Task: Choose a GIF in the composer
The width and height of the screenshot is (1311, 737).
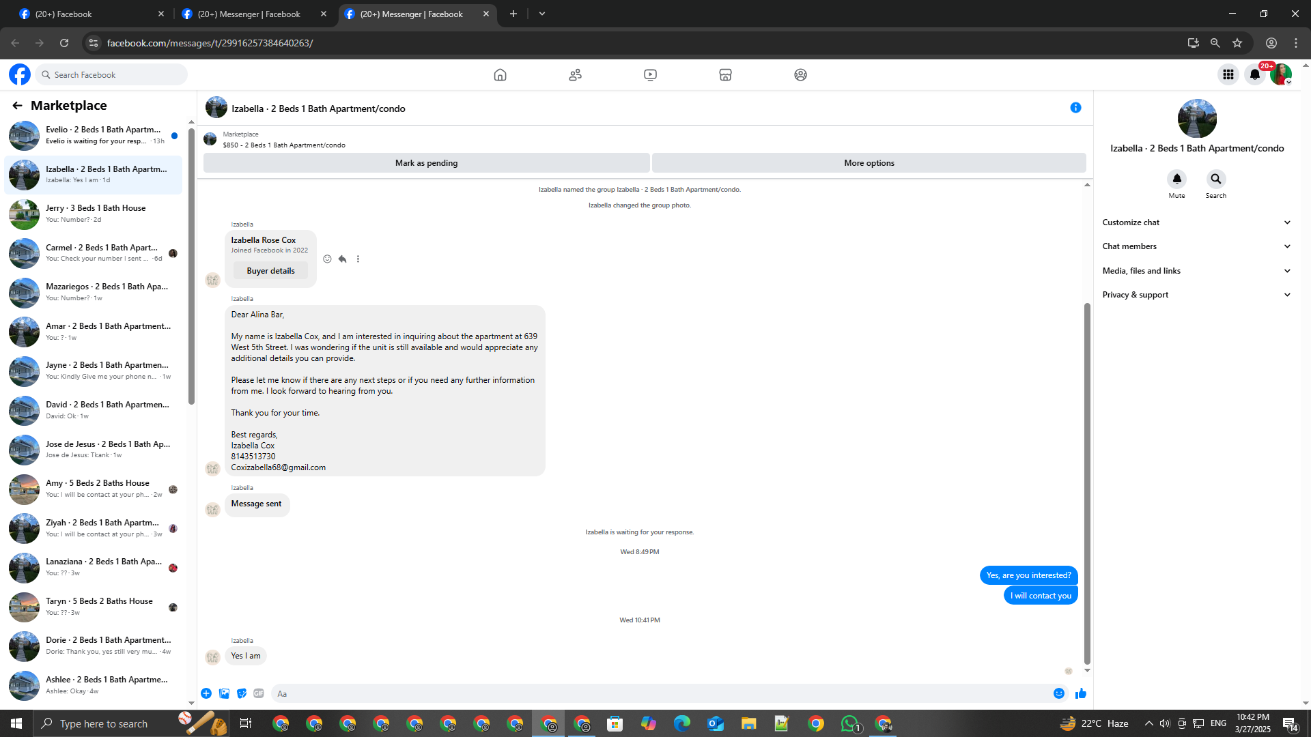Action: [259, 693]
